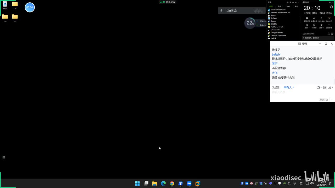Click the 大飞 sender name in chat
335x188 pixels.
pos(275,73)
